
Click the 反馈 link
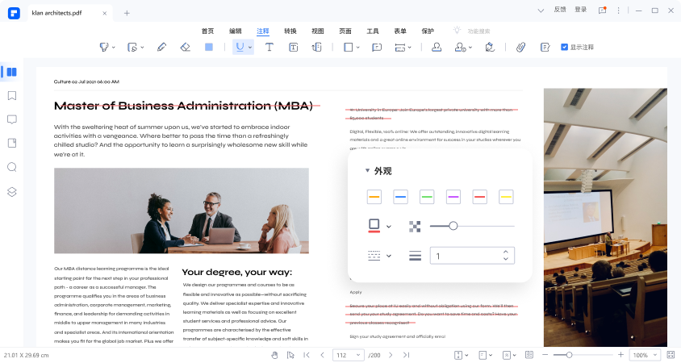[x=561, y=10]
